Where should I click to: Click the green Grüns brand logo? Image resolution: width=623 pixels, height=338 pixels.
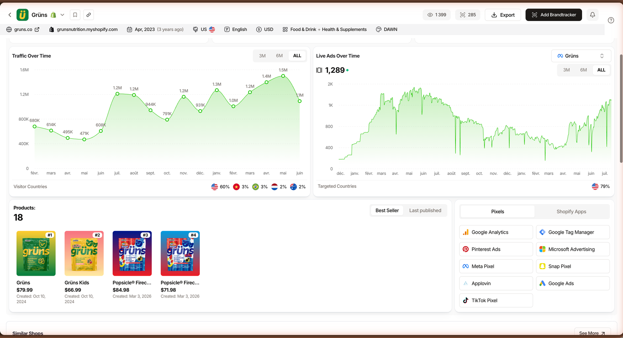pos(23,15)
